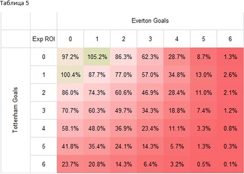Click the 23.7% cell
This screenshot has width=244, height=174.
pos(70,164)
